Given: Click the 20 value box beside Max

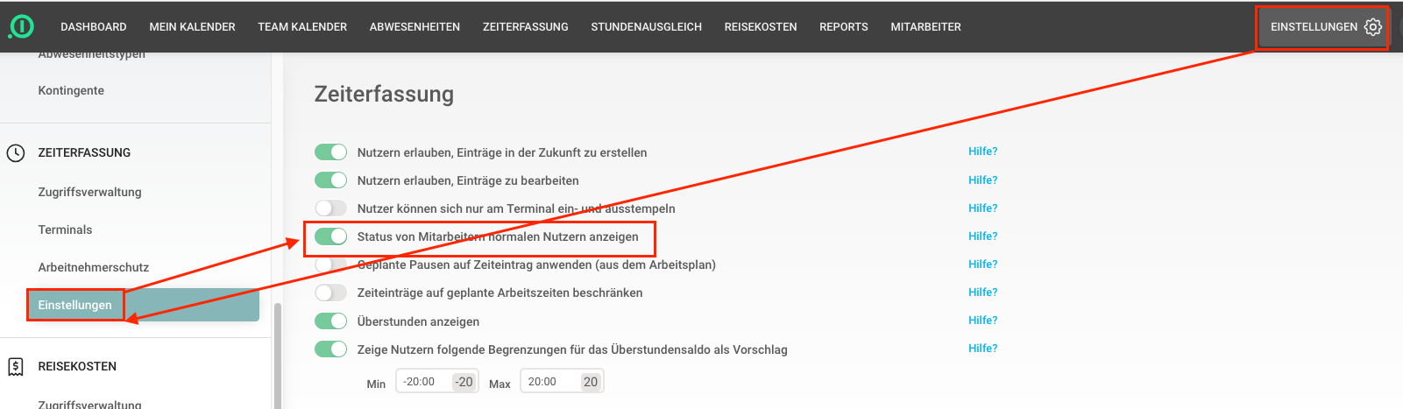Looking at the screenshot, I should [x=591, y=382].
